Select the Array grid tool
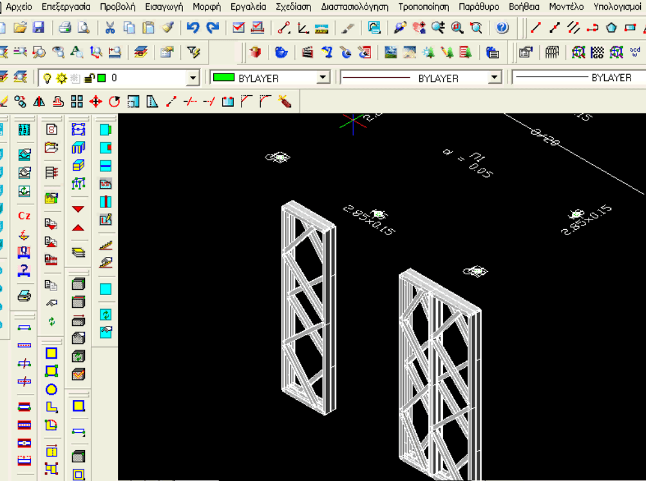Viewport: 646px width, 481px height. pyautogui.click(x=77, y=101)
